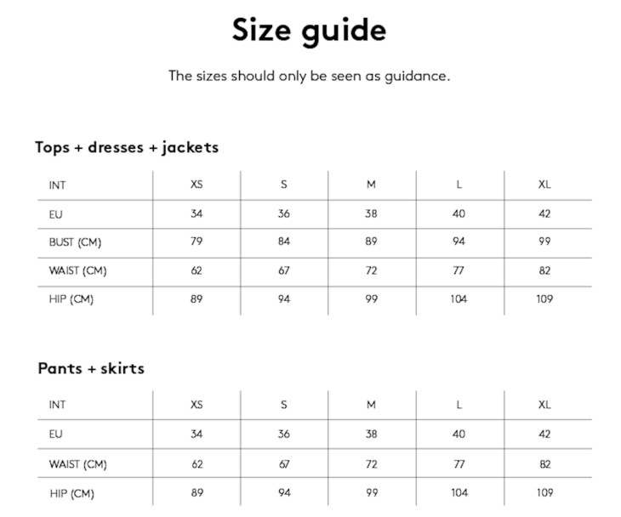Select hip value 109 in the pants table
621x517 pixels.
tap(545, 492)
